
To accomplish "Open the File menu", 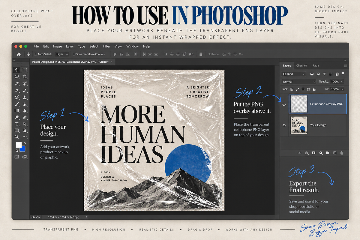I will 36,46.
